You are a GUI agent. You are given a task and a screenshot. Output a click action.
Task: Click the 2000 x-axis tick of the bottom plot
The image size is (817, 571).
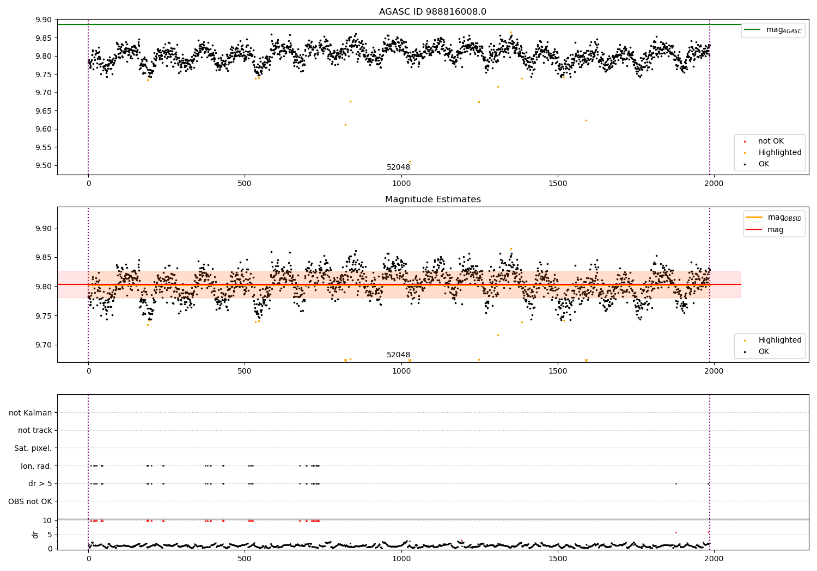(714, 558)
